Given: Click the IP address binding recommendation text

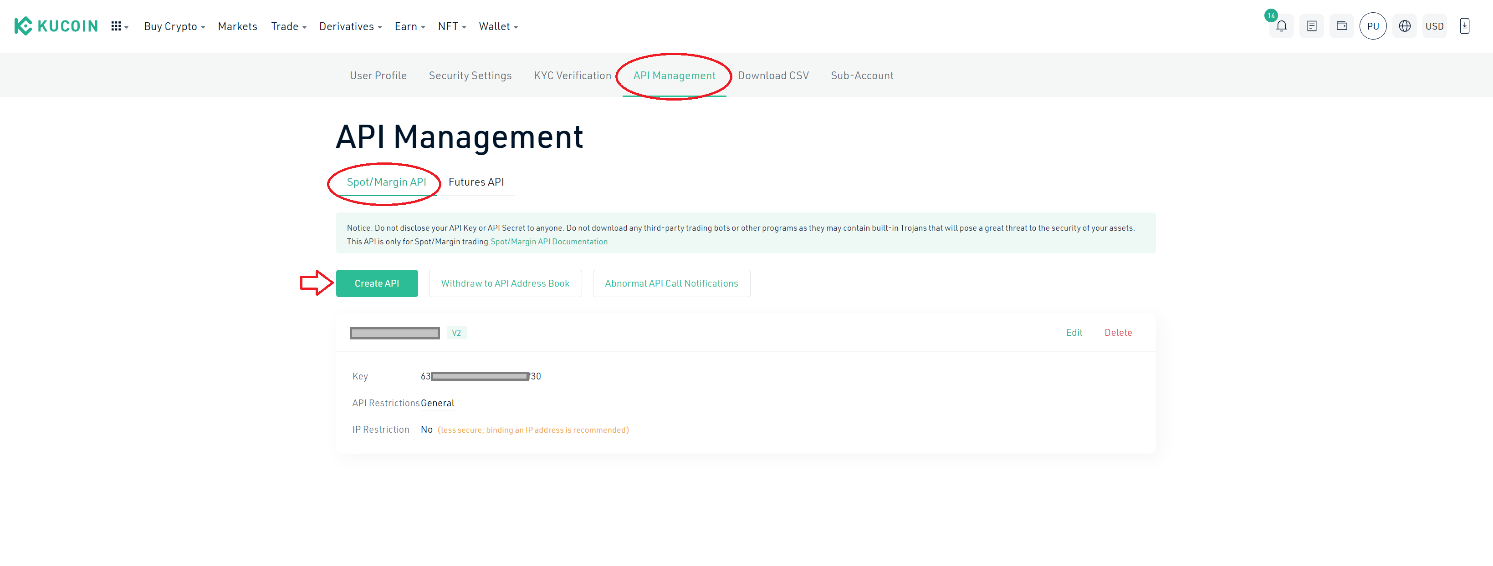Looking at the screenshot, I should coord(532,430).
